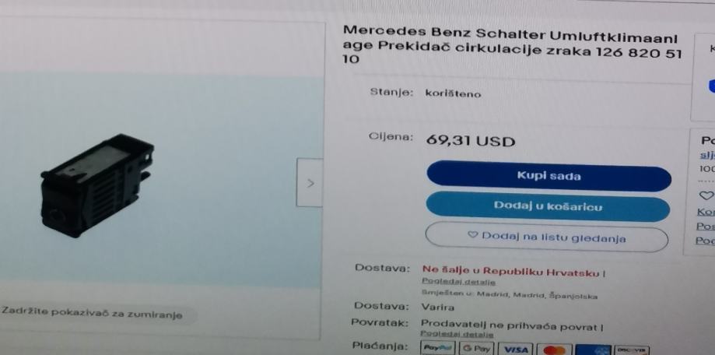Open Pogledaj detalje link under shipping
715x355 pixels.
coord(459,282)
